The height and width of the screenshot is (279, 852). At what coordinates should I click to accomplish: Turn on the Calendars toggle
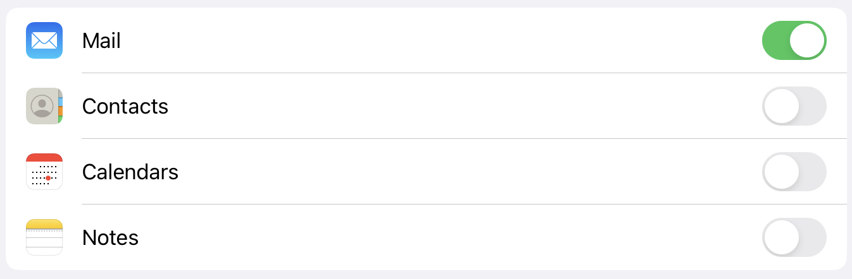[x=794, y=172]
